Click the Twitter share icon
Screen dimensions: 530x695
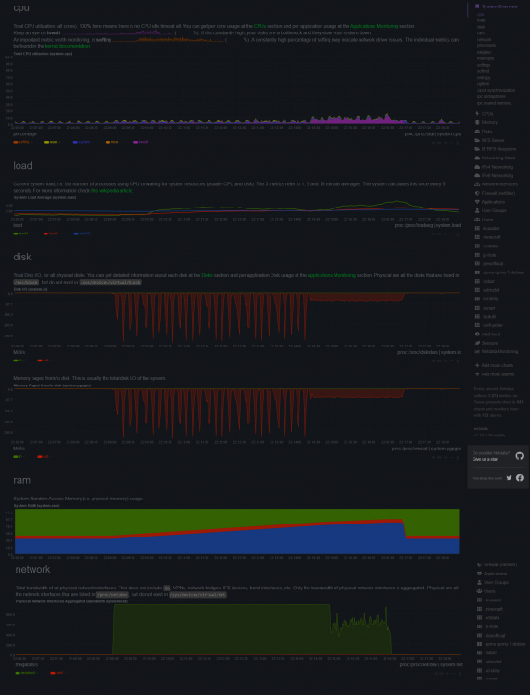[510, 478]
